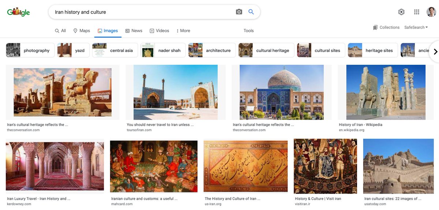Open the Iranian culture and customs painting

(x=154, y=166)
